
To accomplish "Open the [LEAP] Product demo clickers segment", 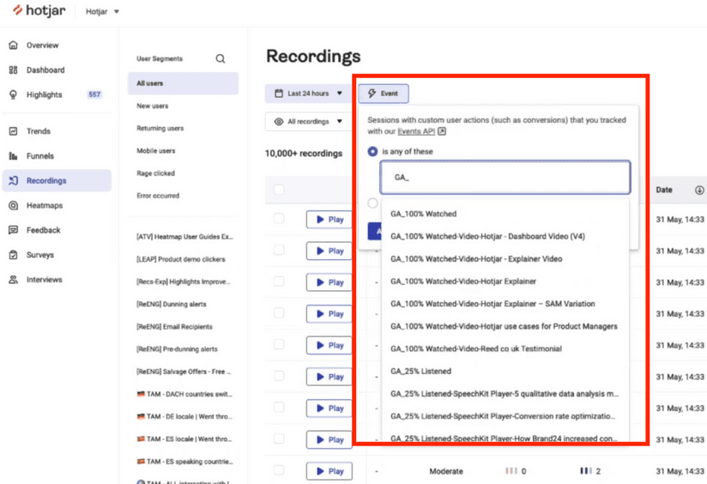I will click(181, 259).
